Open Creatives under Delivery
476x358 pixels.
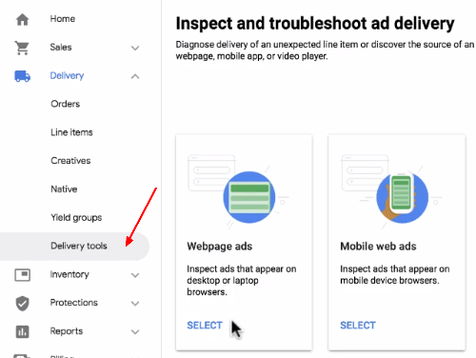[70, 161]
